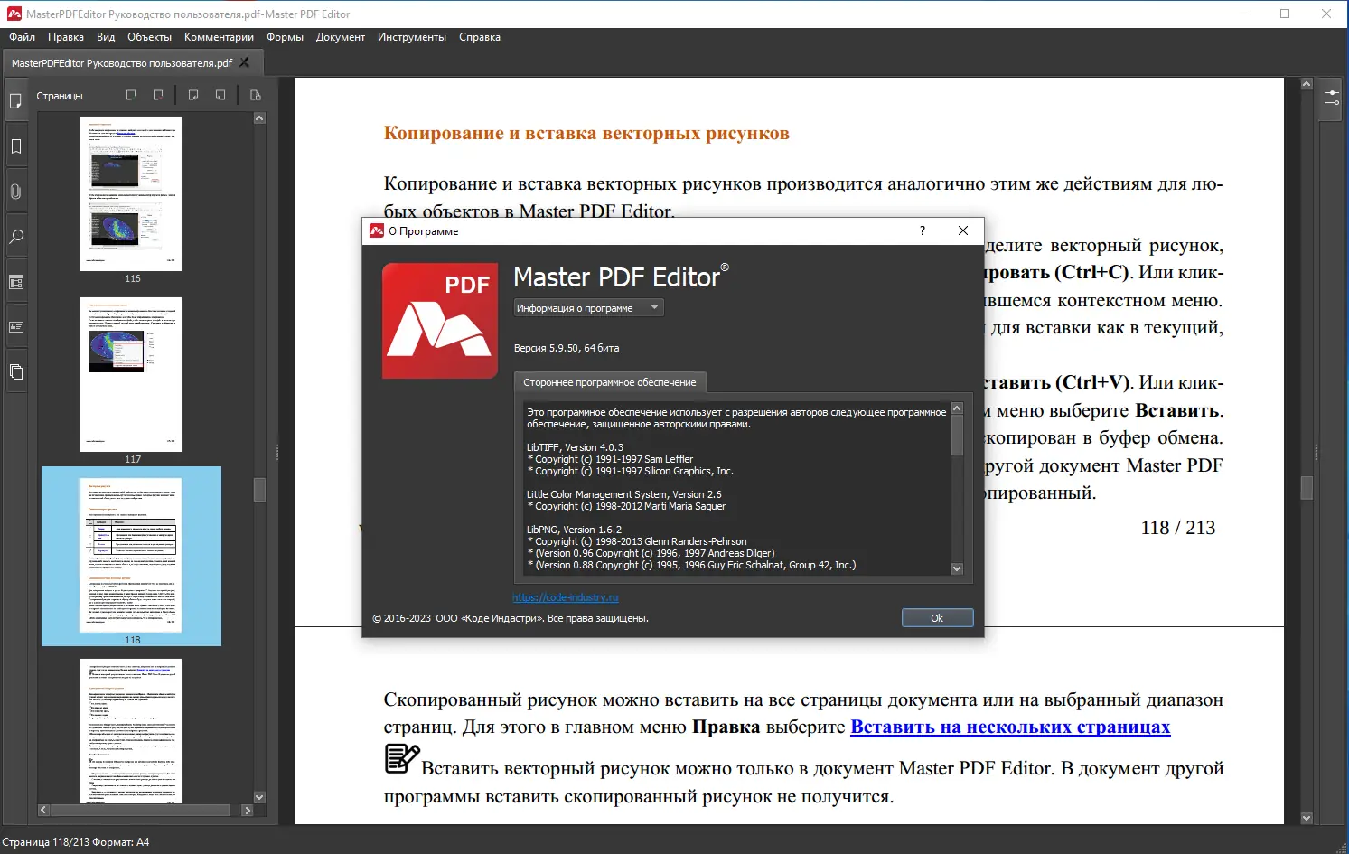Click the Little Color Management System, Version 2.6 line

tap(624, 494)
